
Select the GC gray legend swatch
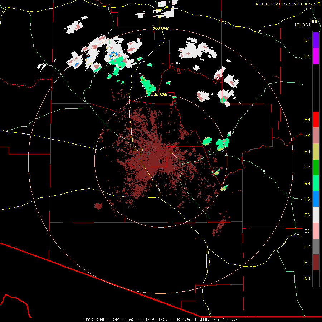316,247
